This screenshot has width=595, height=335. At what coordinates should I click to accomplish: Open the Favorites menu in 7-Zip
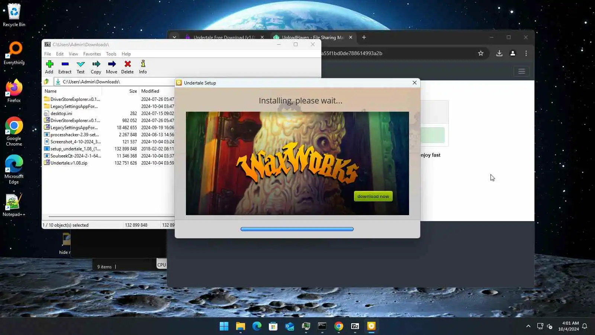[92, 54]
